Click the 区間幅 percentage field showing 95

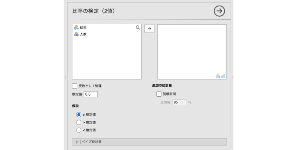point(179,102)
